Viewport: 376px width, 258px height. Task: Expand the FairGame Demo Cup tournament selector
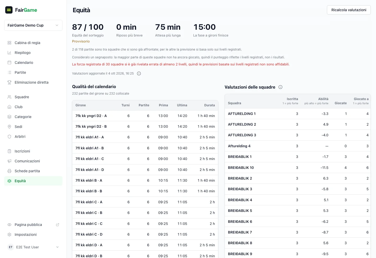pyautogui.click(x=33, y=25)
